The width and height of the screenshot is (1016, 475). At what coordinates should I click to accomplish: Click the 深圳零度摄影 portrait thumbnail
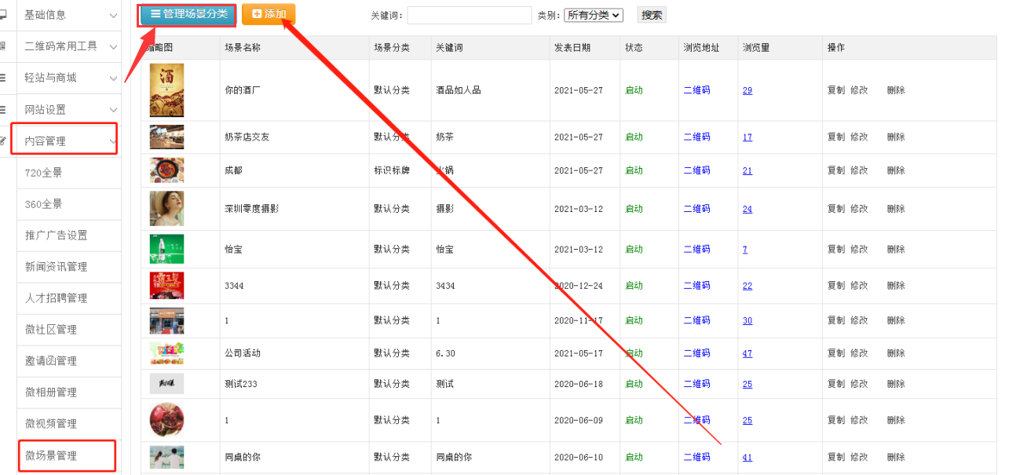pos(166,209)
